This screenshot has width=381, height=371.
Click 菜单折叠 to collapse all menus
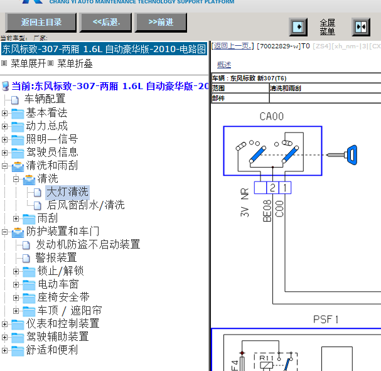coord(75,63)
